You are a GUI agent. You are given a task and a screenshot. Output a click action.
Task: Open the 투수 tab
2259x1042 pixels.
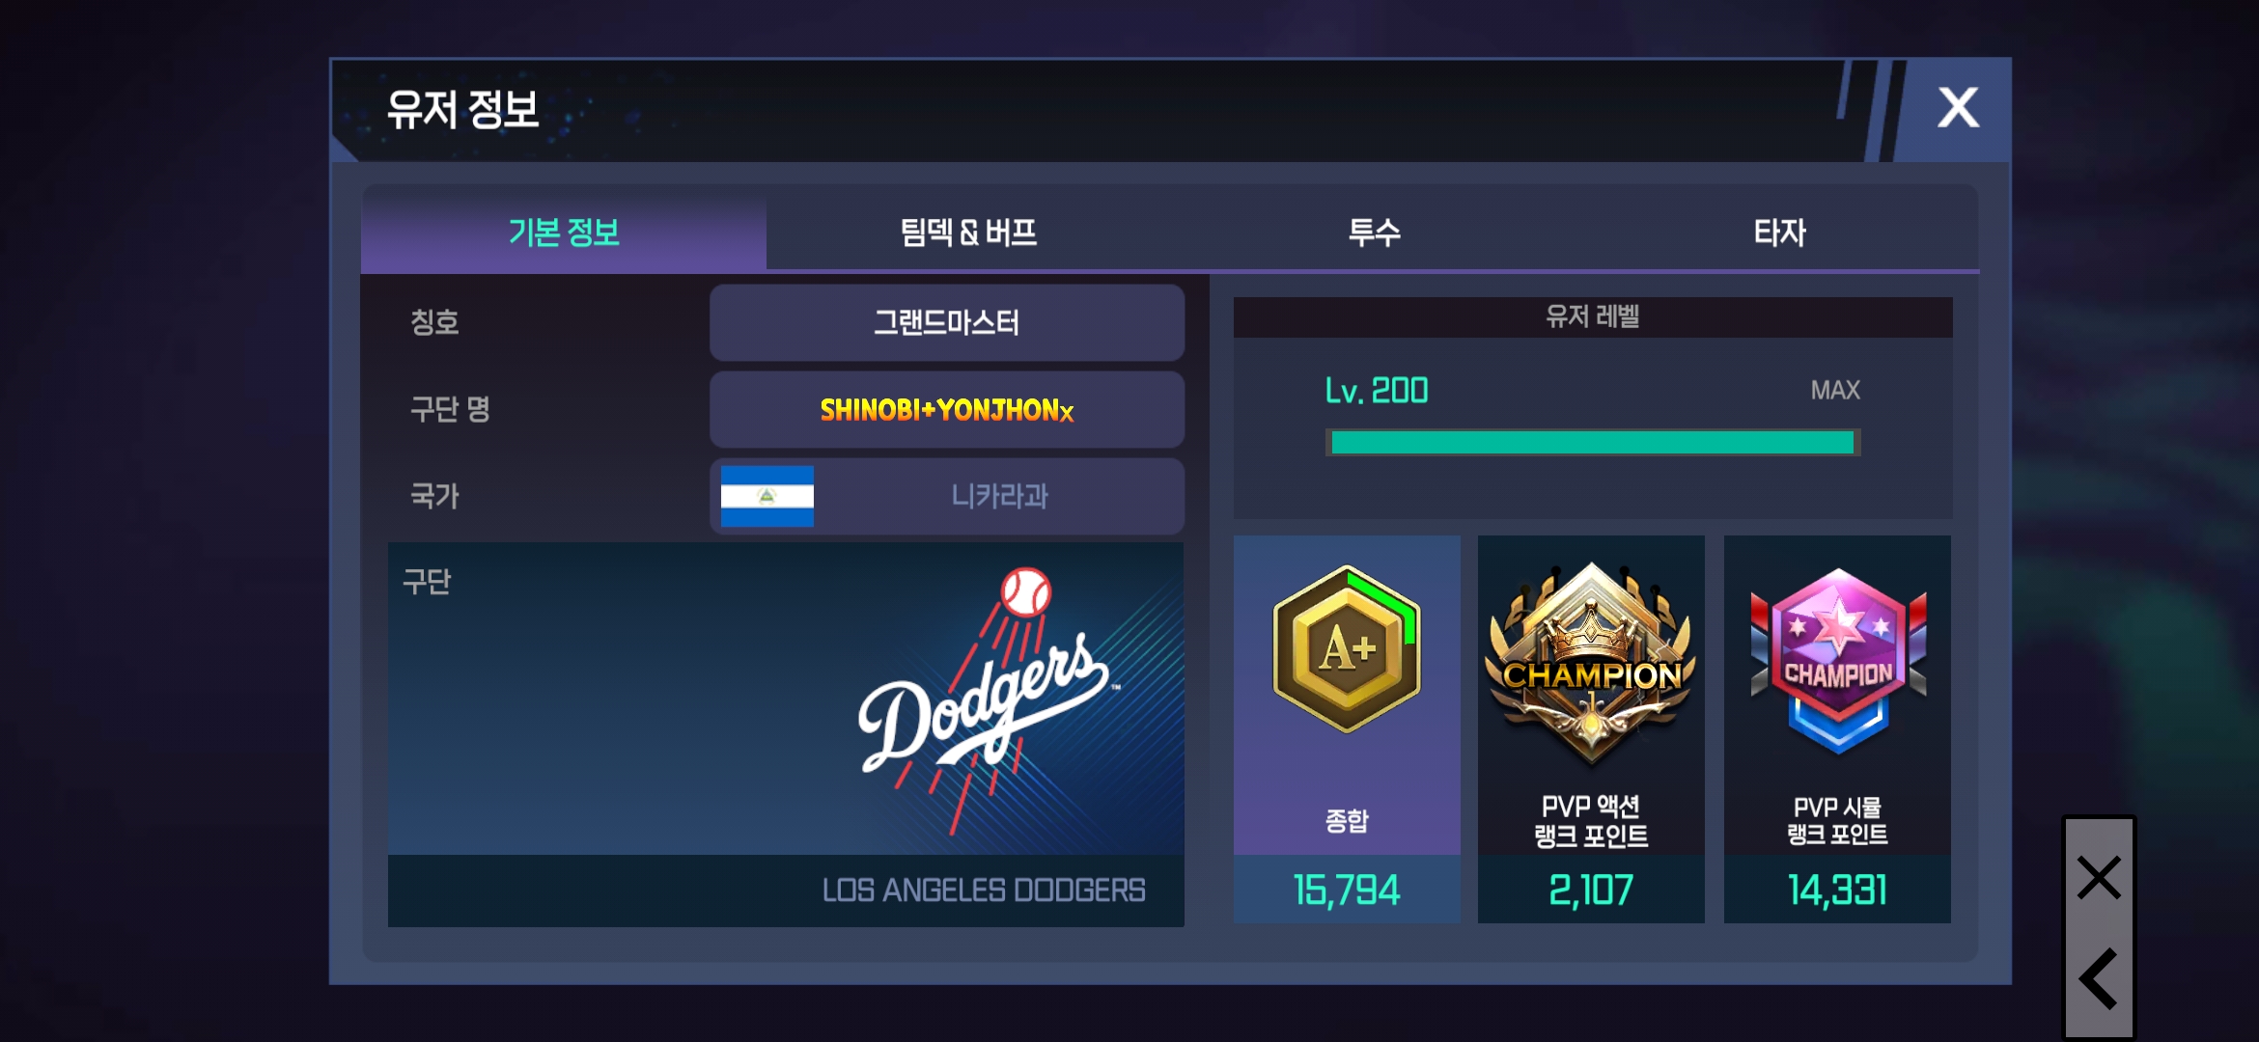tap(1374, 232)
